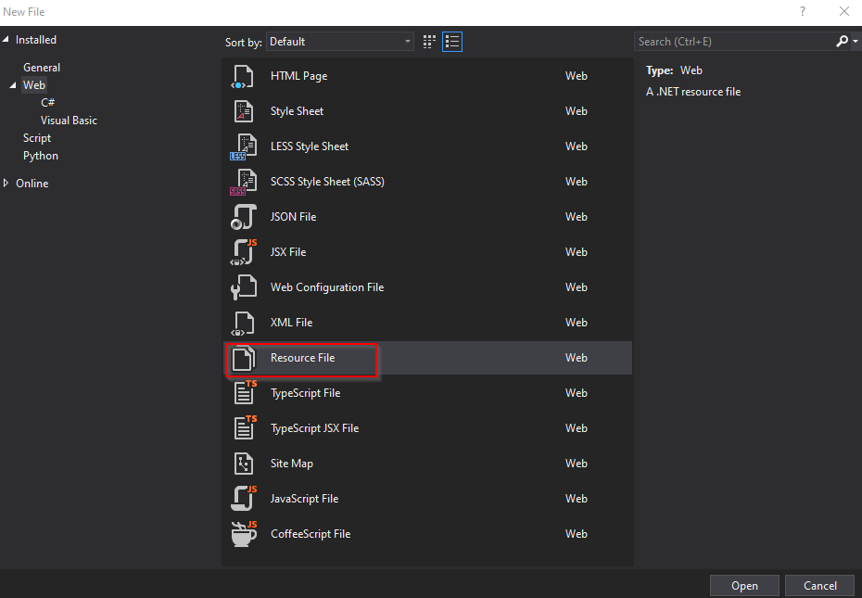The image size is (862, 598).
Task: Switch to medium icons view
Action: coord(429,42)
